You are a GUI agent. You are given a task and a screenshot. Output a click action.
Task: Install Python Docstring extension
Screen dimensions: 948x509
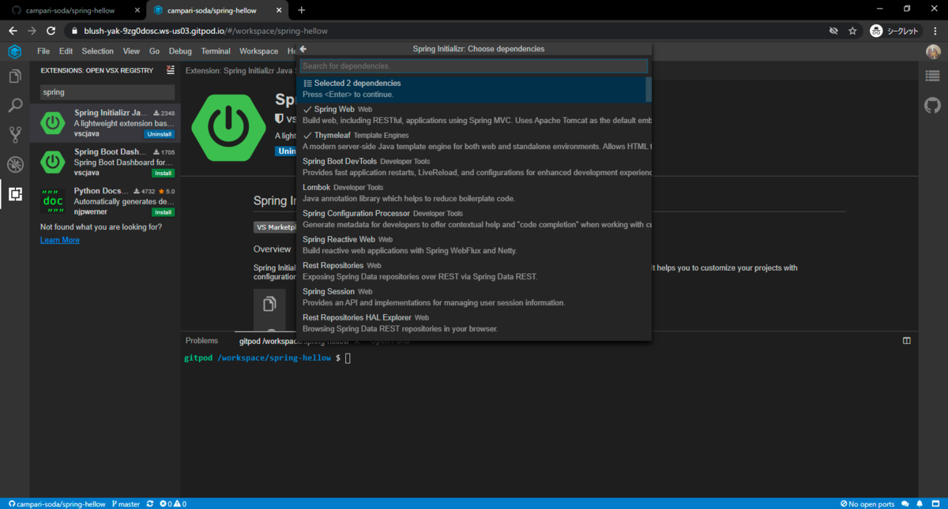pyautogui.click(x=164, y=212)
